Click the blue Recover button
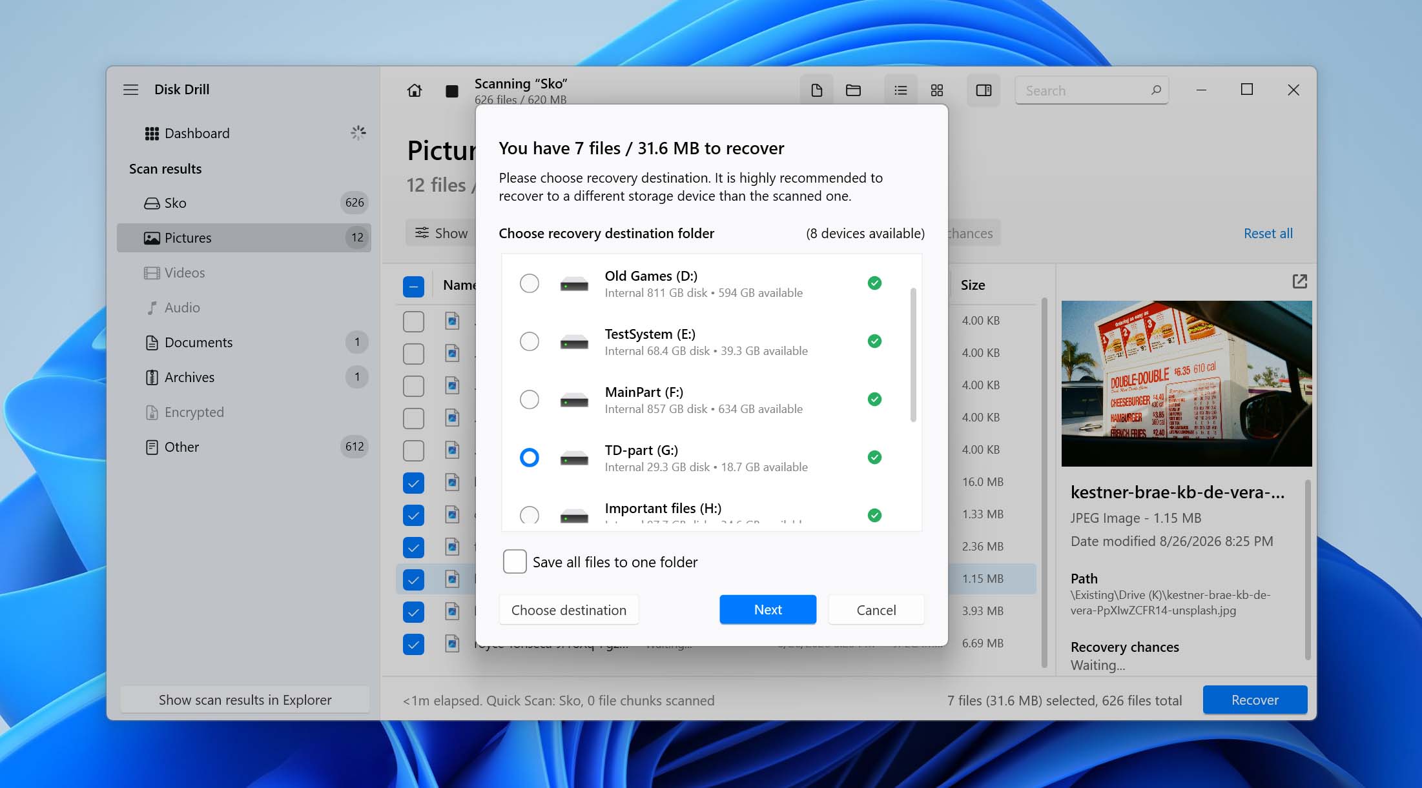 [x=1255, y=700]
